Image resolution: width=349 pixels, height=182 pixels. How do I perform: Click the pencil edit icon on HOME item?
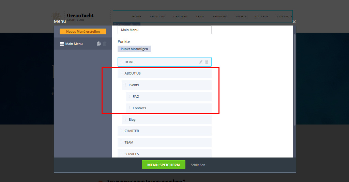[x=201, y=62]
